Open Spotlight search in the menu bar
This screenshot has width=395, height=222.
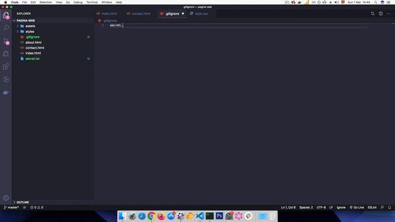[376, 2]
